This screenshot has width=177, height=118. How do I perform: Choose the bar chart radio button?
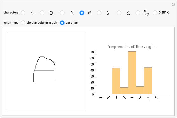(x=62, y=23)
